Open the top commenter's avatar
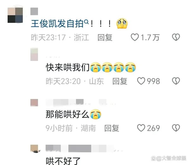Screen dimensions: 190x165 15,15
